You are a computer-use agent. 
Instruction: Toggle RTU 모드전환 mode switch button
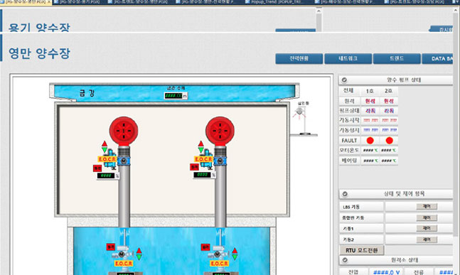tap(361, 250)
